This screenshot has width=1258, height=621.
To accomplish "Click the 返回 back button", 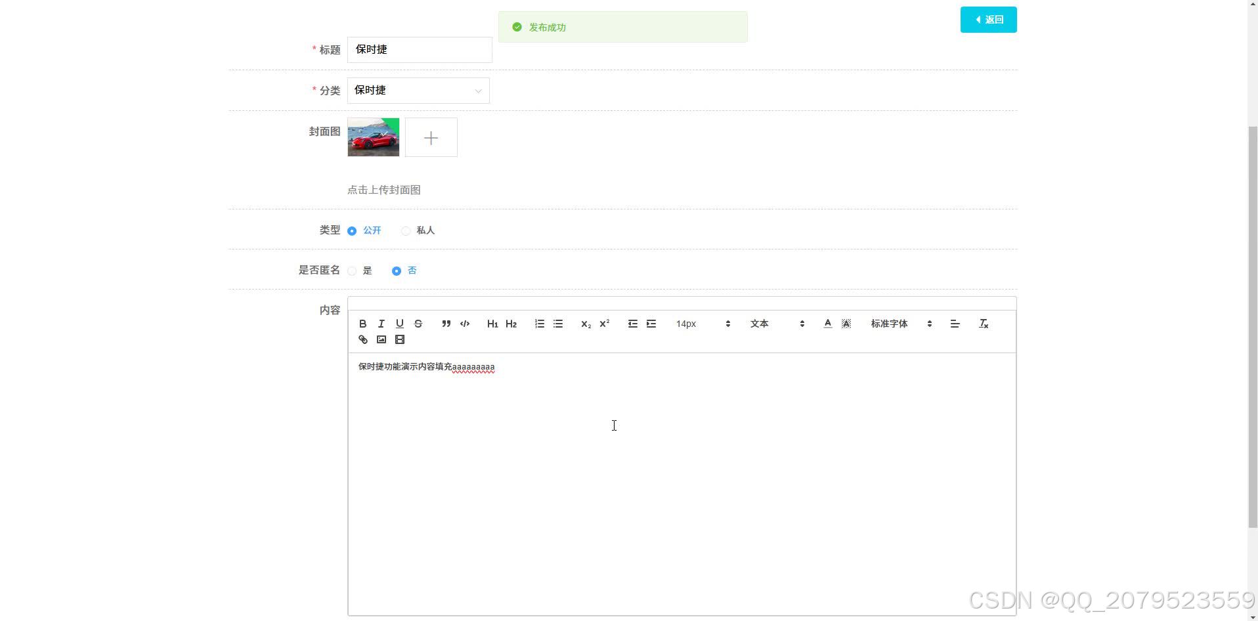I will click(988, 20).
